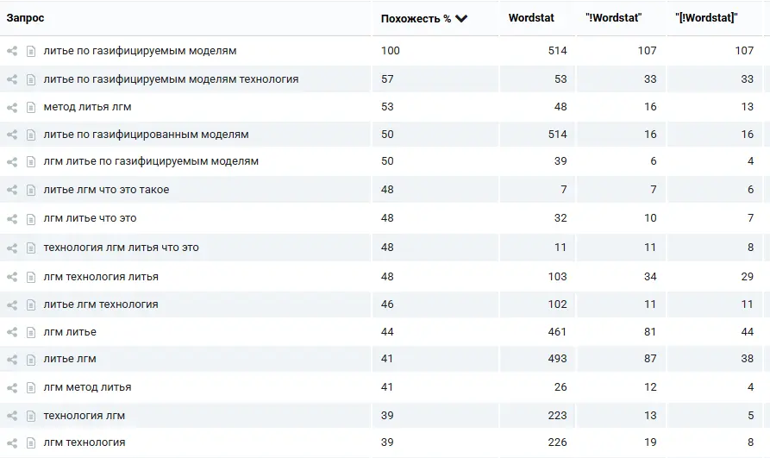Click document icon beside 'лгм литье что это'

31,219
